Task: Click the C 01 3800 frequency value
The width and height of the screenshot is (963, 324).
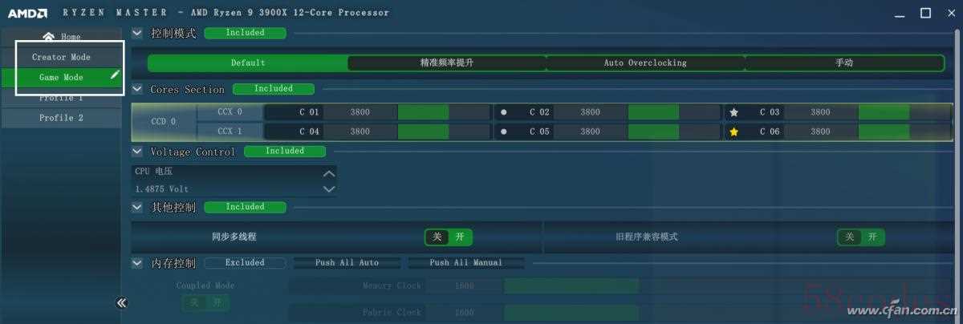Action: (360, 112)
